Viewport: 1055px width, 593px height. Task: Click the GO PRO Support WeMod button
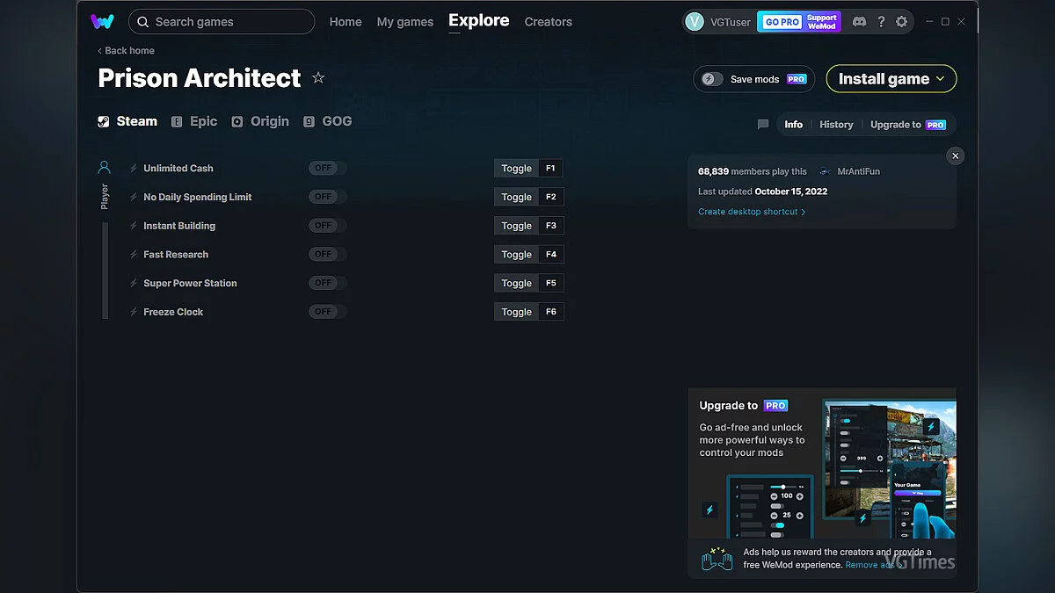[x=799, y=22]
